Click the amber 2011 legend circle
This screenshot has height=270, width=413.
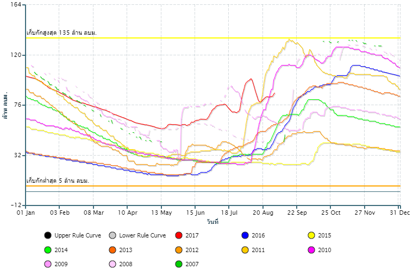[245, 250]
